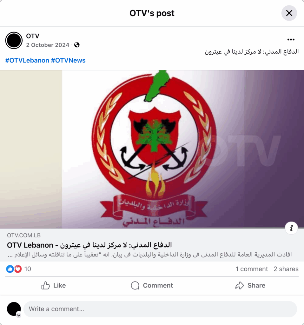The height and width of the screenshot is (325, 304).
Task: View the 2 shares list
Action: pos(286,269)
